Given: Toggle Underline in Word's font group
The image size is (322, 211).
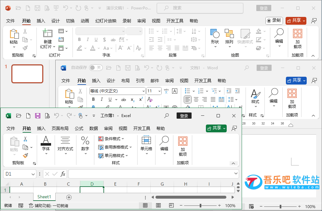Looking at the screenshot, I should pyautogui.click(x=110, y=99).
